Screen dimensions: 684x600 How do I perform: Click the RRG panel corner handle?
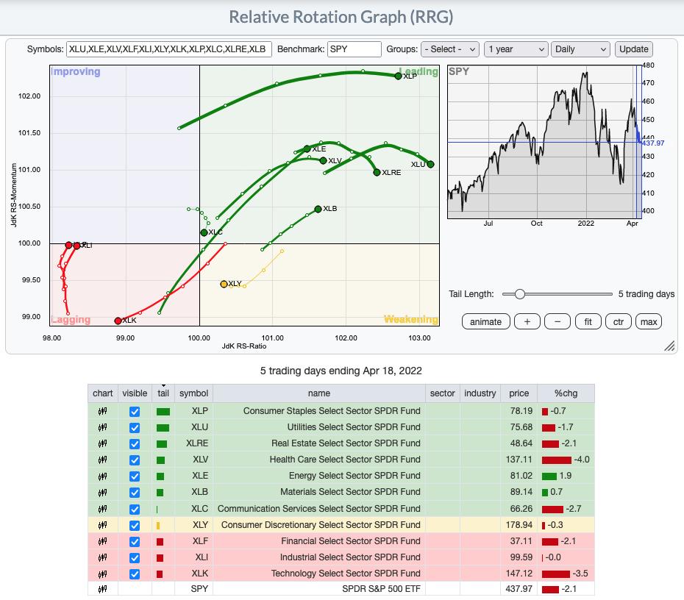click(x=669, y=346)
